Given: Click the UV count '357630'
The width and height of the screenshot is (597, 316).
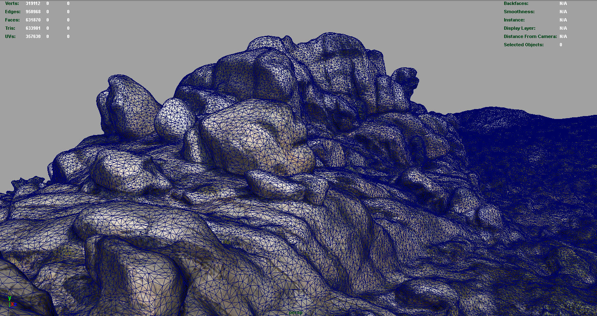Looking at the screenshot, I should click(33, 36).
